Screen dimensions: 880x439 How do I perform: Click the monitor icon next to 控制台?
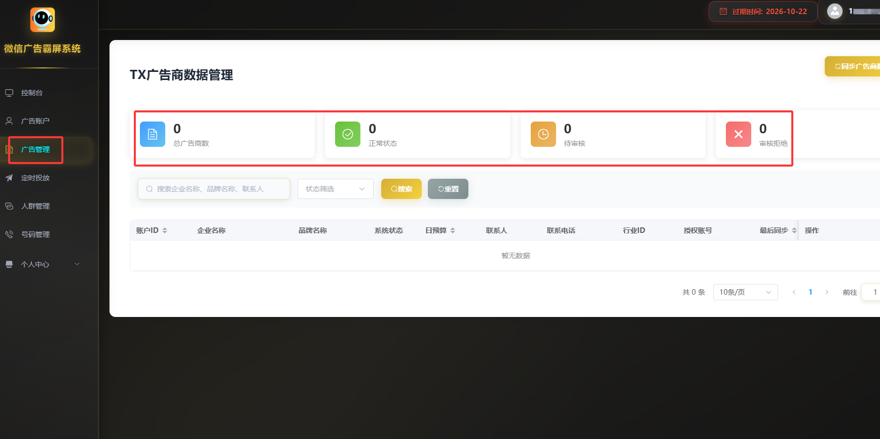(9, 93)
